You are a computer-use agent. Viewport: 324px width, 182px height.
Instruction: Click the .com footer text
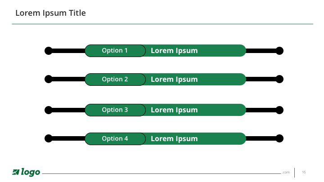(x=286, y=172)
